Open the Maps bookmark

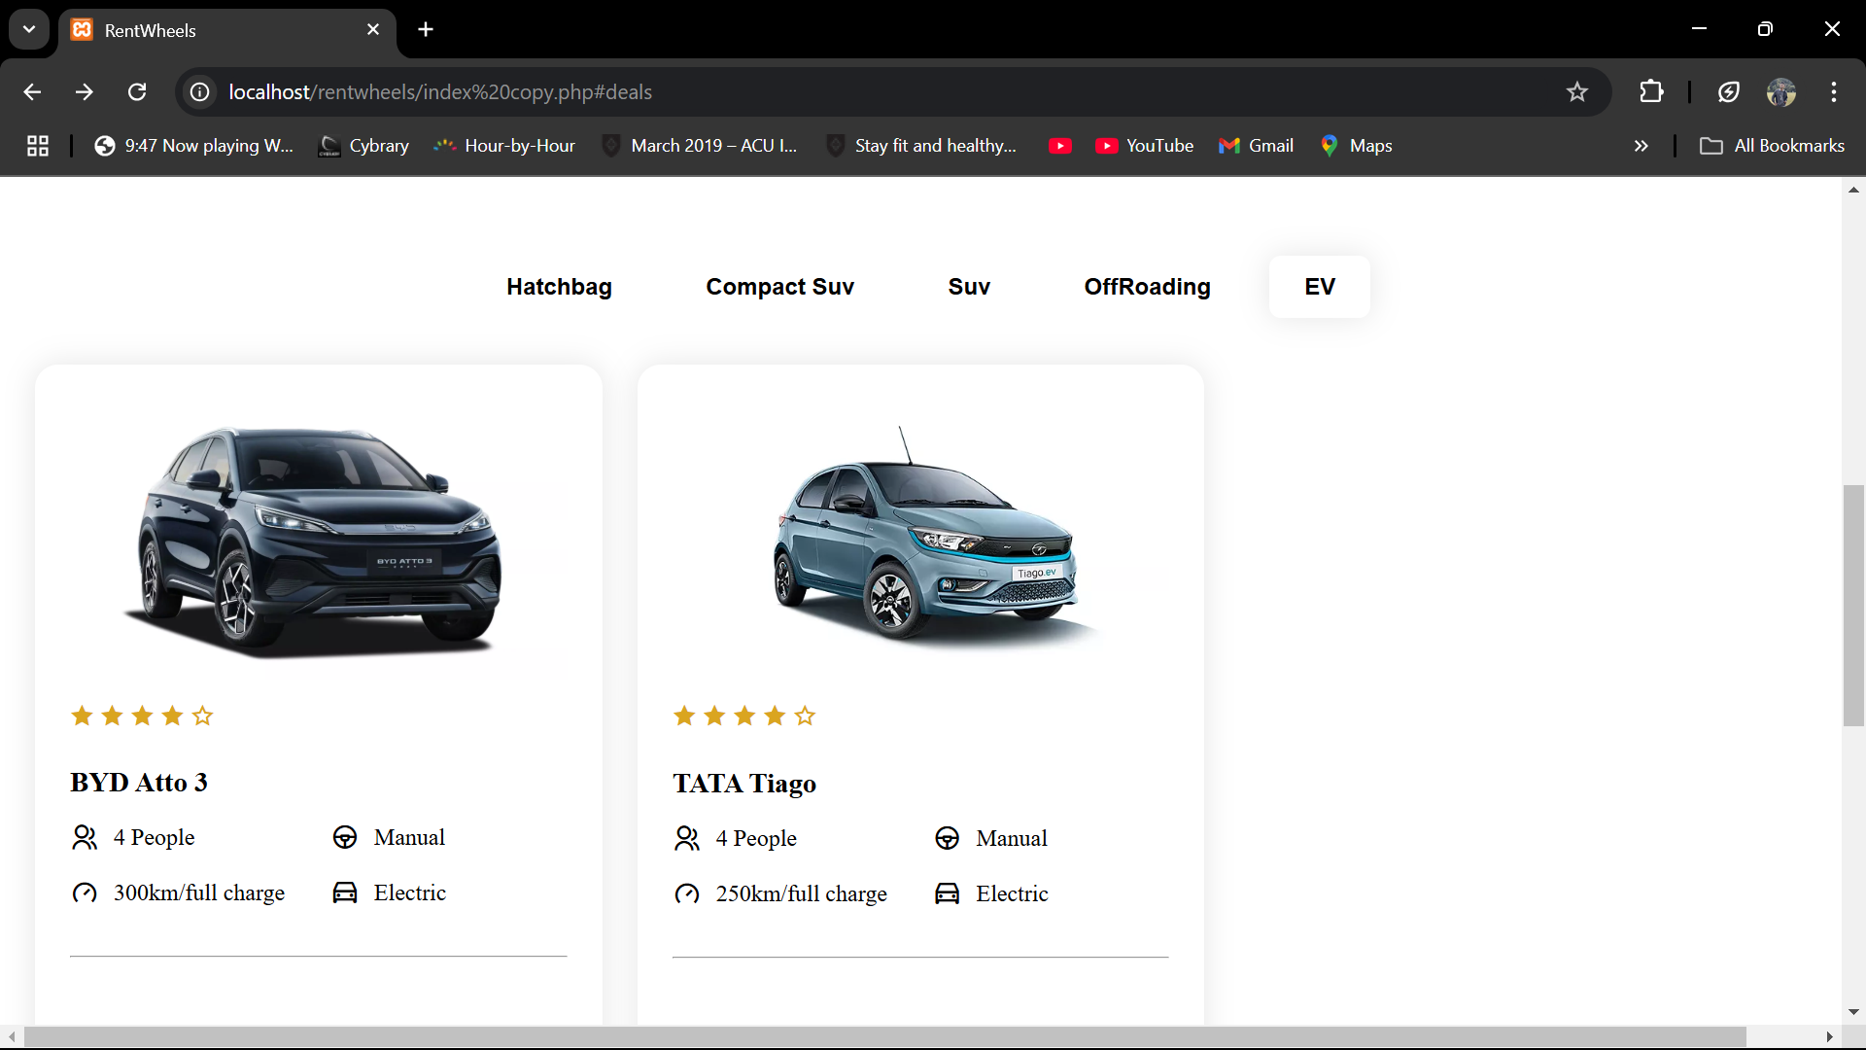coord(1357,146)
